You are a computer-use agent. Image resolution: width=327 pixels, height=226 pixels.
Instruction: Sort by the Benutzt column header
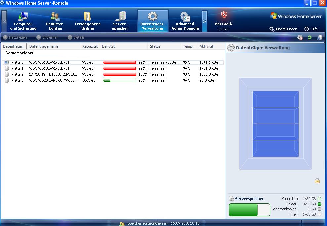124,46
